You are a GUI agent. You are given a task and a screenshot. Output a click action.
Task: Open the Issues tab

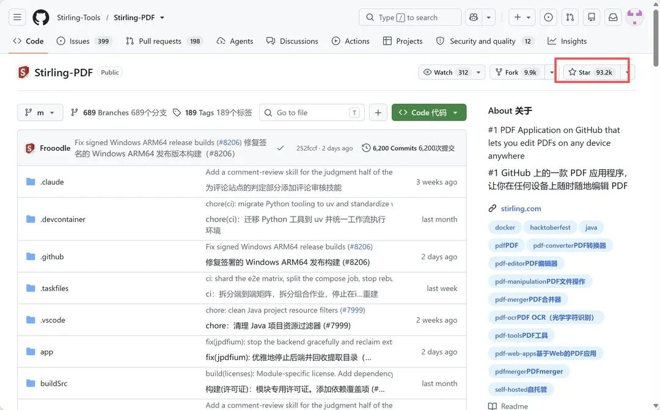[x=84, y=41]
